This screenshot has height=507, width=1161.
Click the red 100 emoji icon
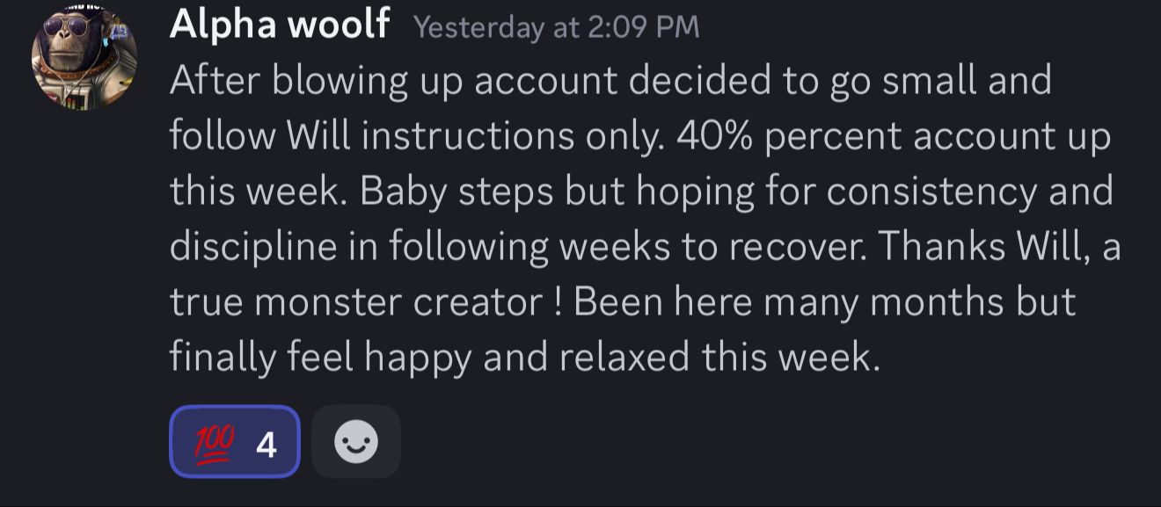click(213, 441)
